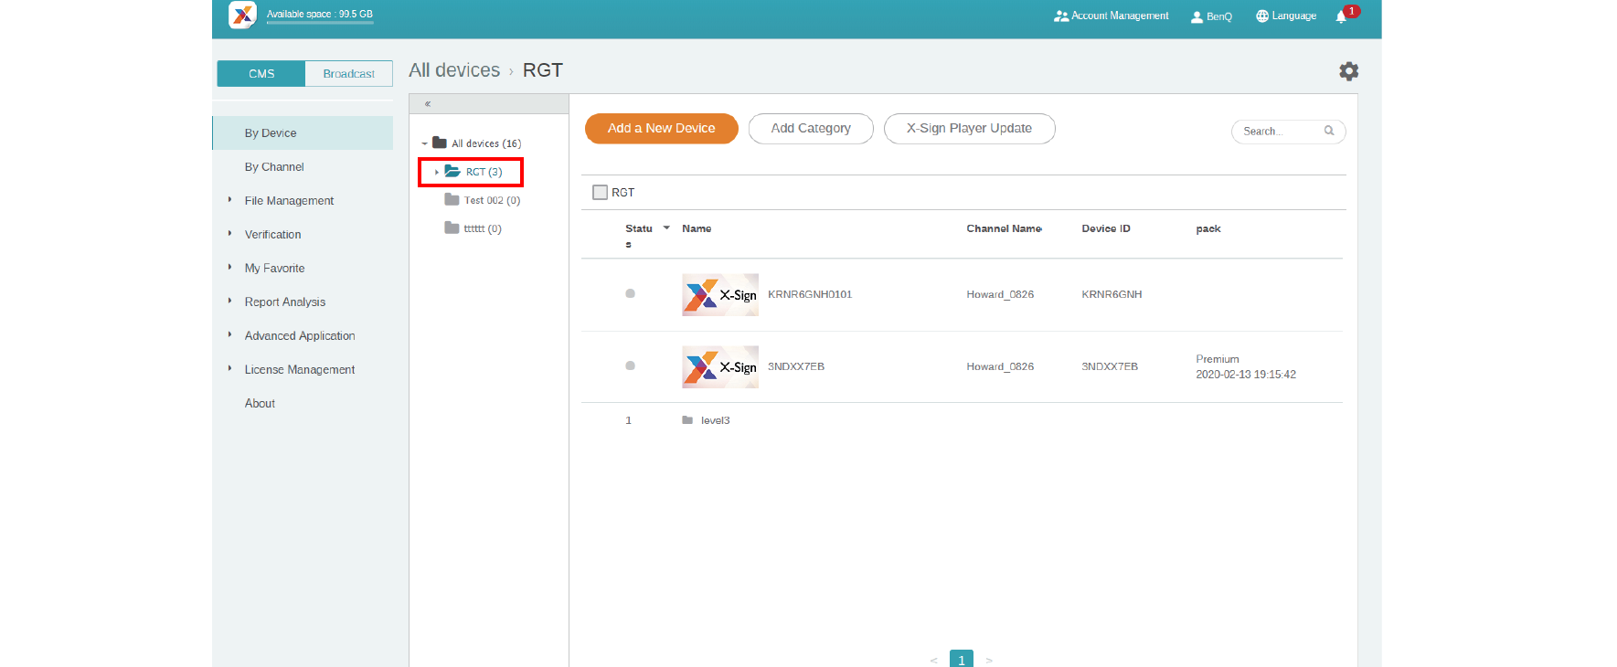Click the notification bell icon
The height and width of the screenshot is (667, 1617).
[x=1341, y=16]
